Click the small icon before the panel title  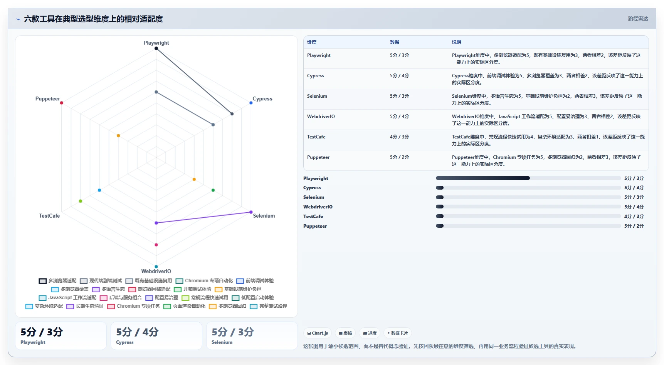(18, 19)
